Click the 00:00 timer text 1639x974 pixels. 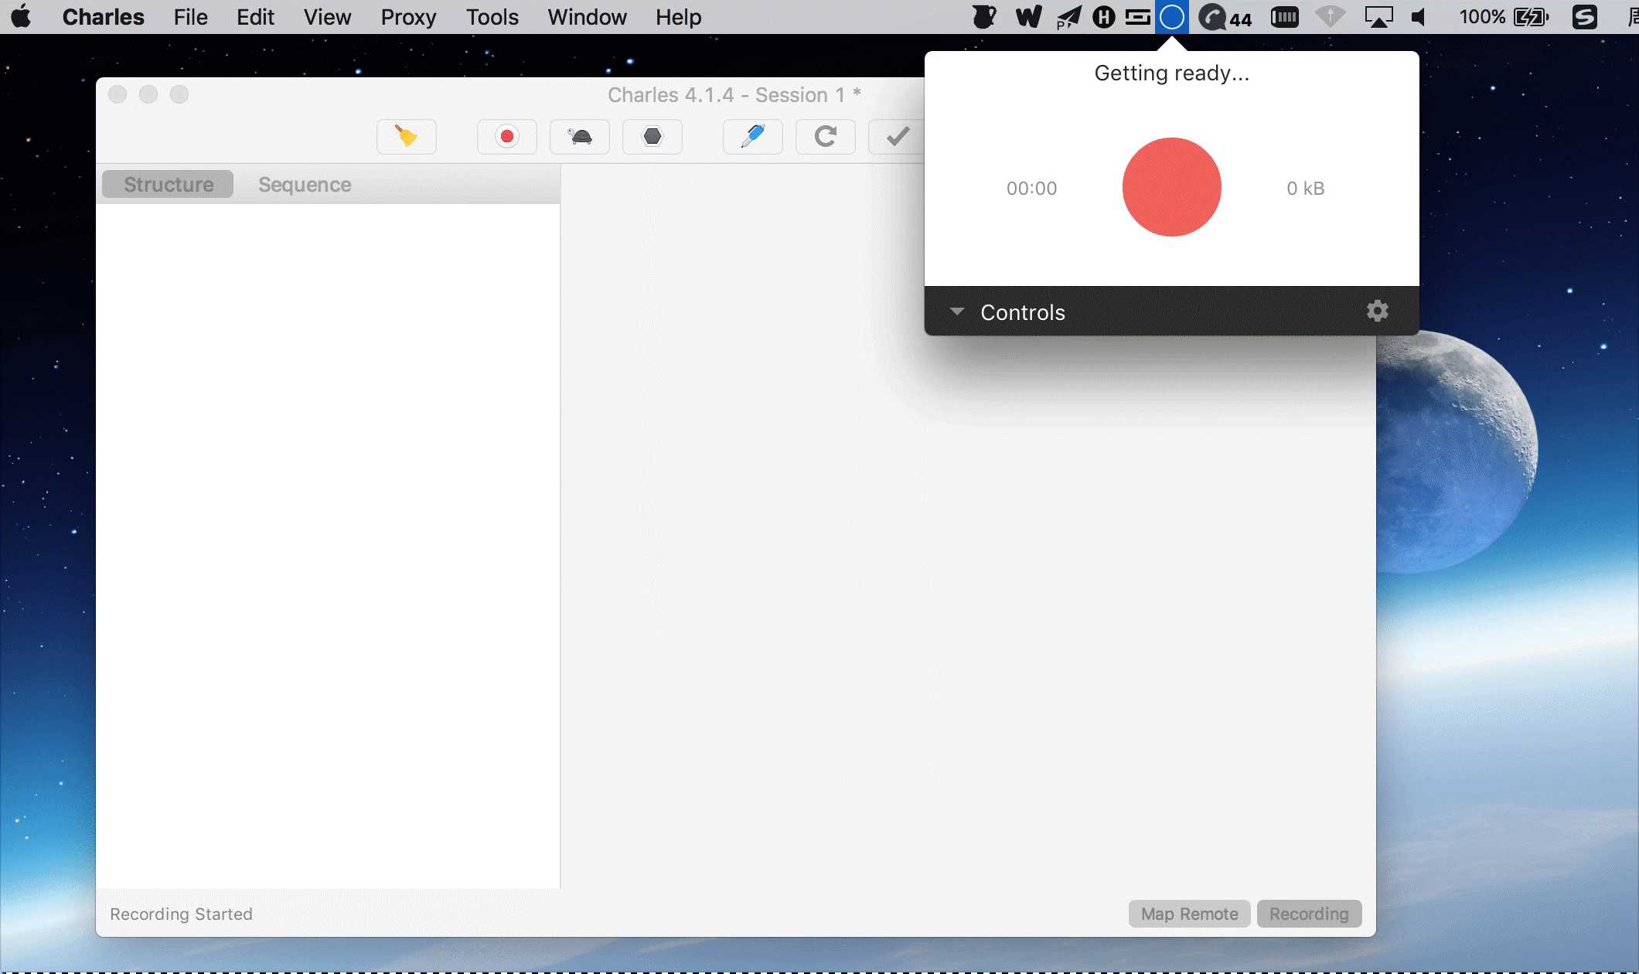point(1031,188)
